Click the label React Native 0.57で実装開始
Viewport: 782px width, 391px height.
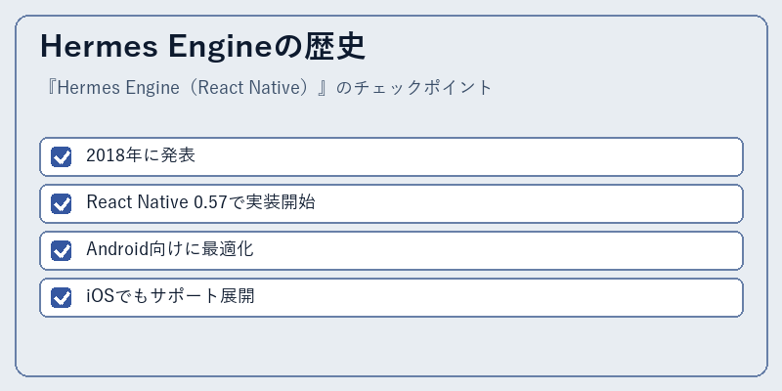tap(200, 202)
